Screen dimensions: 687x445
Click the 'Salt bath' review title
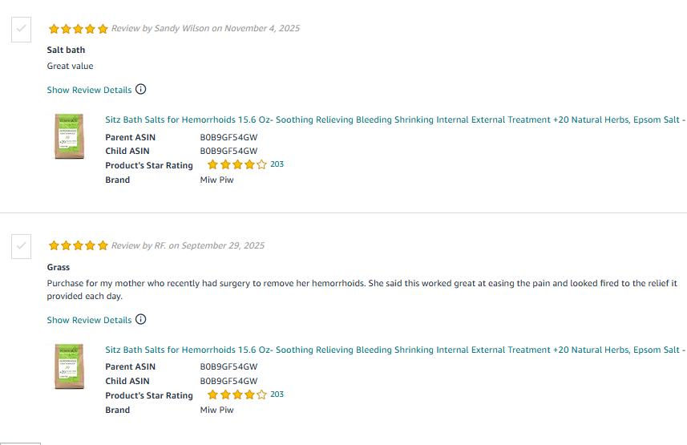click(66, 50)
